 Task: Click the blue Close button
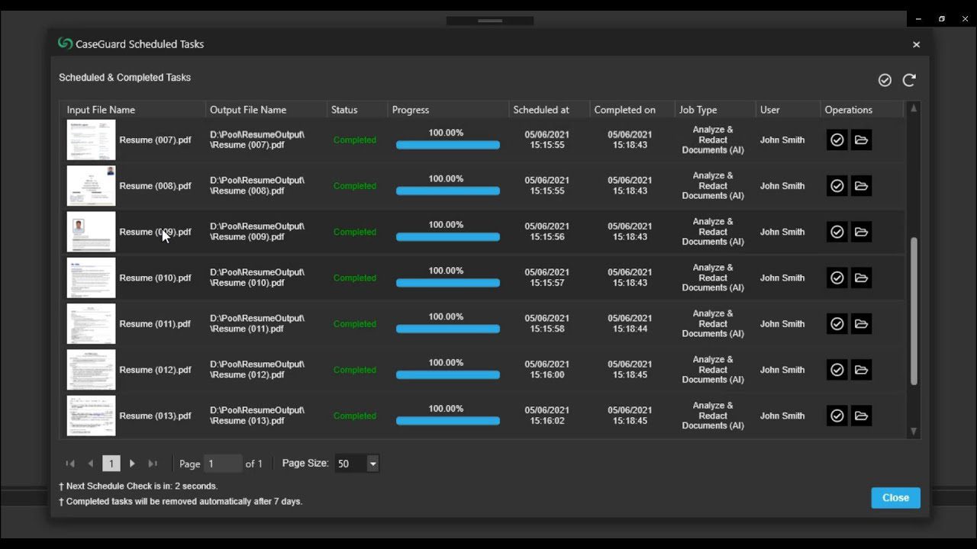click(x=895, y=498)
